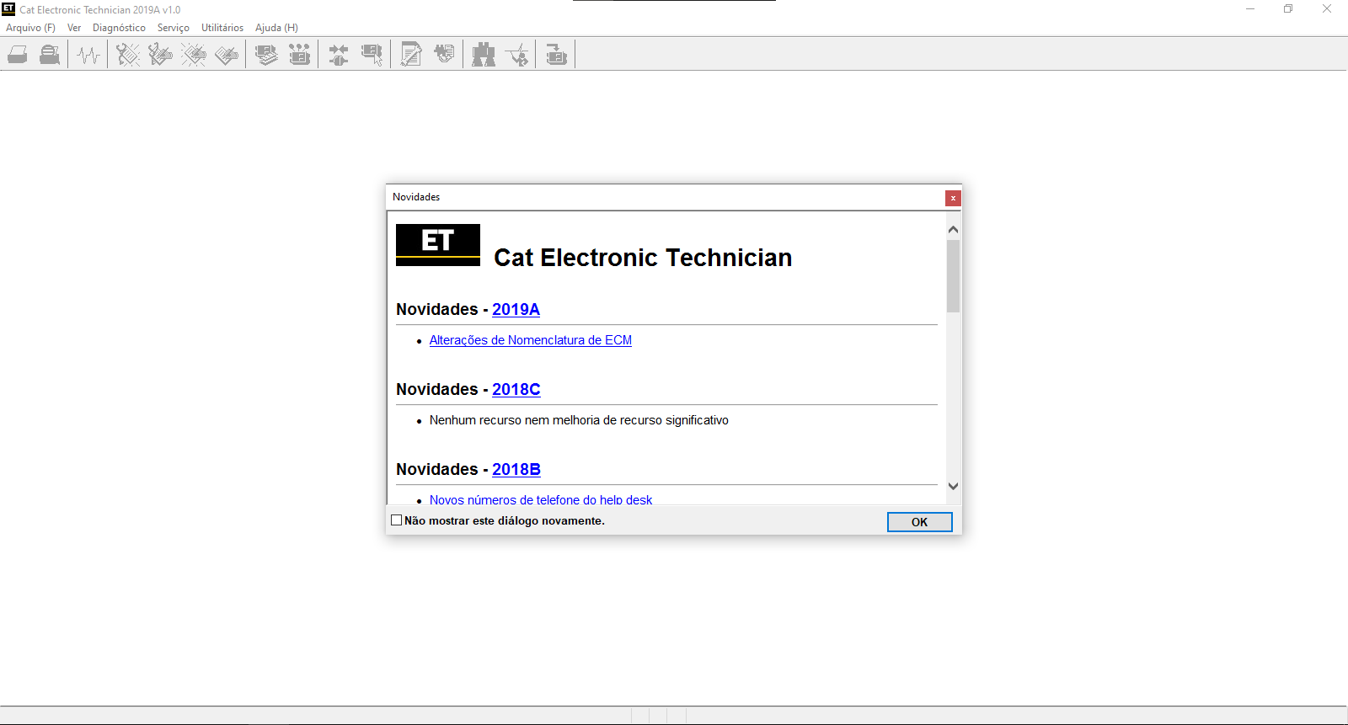The width and height of the screenshot is (1348, 725).
Task: Follow the 'Alterações de Nomenclatura de ECM' link
Action: pos(530,340)
